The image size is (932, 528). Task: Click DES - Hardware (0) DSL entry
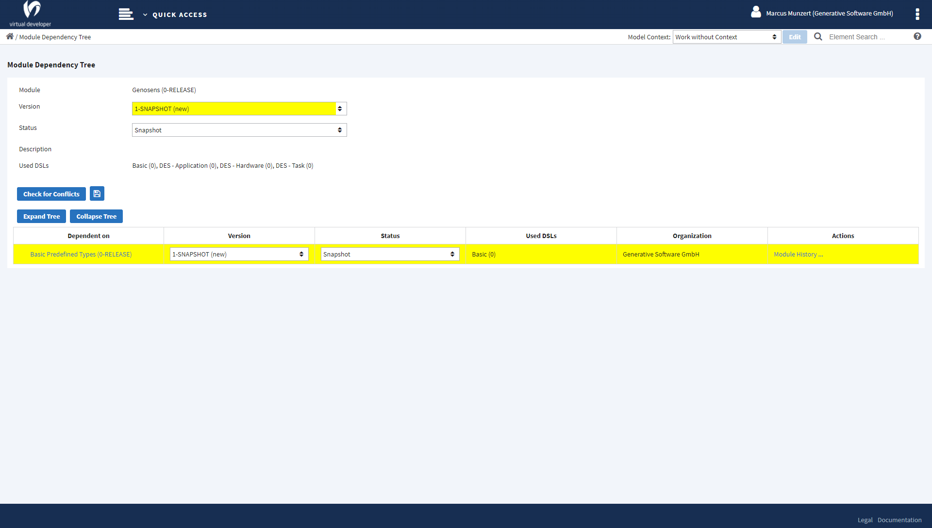tap(246, 166)
